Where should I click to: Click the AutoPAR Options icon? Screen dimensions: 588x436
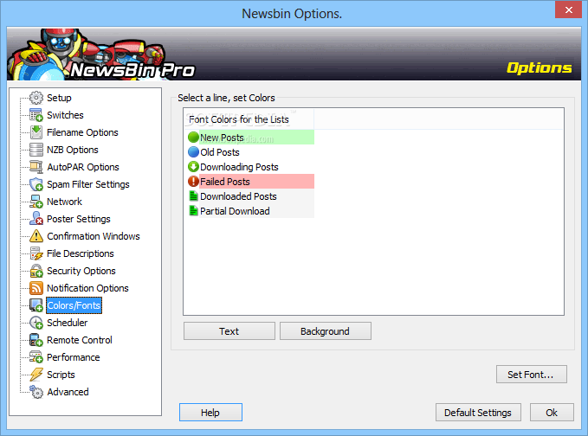pos(36,167)
